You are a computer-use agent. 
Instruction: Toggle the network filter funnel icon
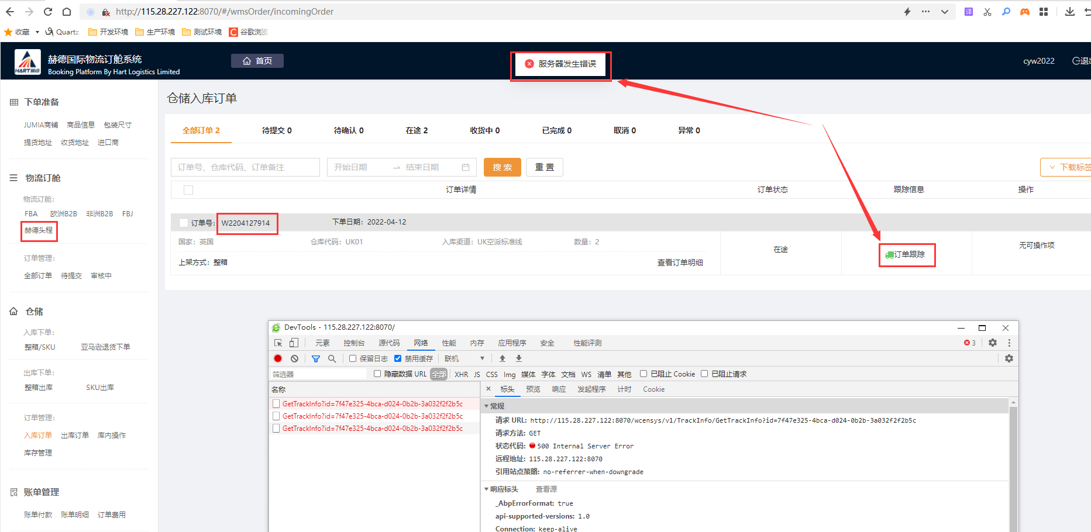[x=316, y=358]
